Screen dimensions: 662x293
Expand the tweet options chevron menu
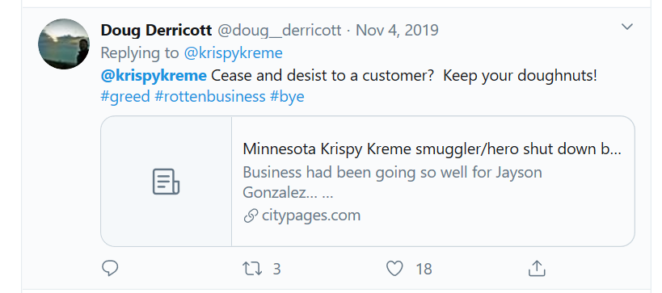pyautogui.click(x=627, y=27)
